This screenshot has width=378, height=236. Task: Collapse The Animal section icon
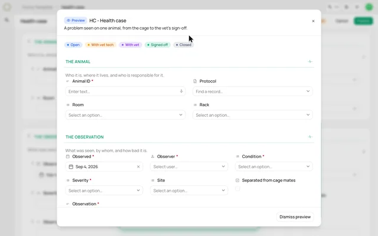point(310,61)
